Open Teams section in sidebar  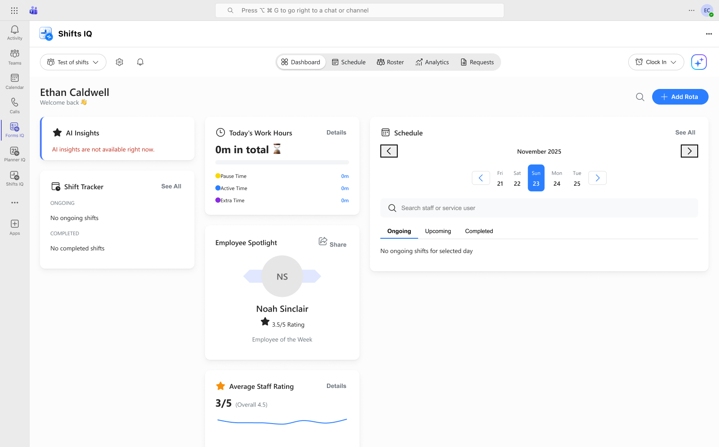click(x=14, y=57)
